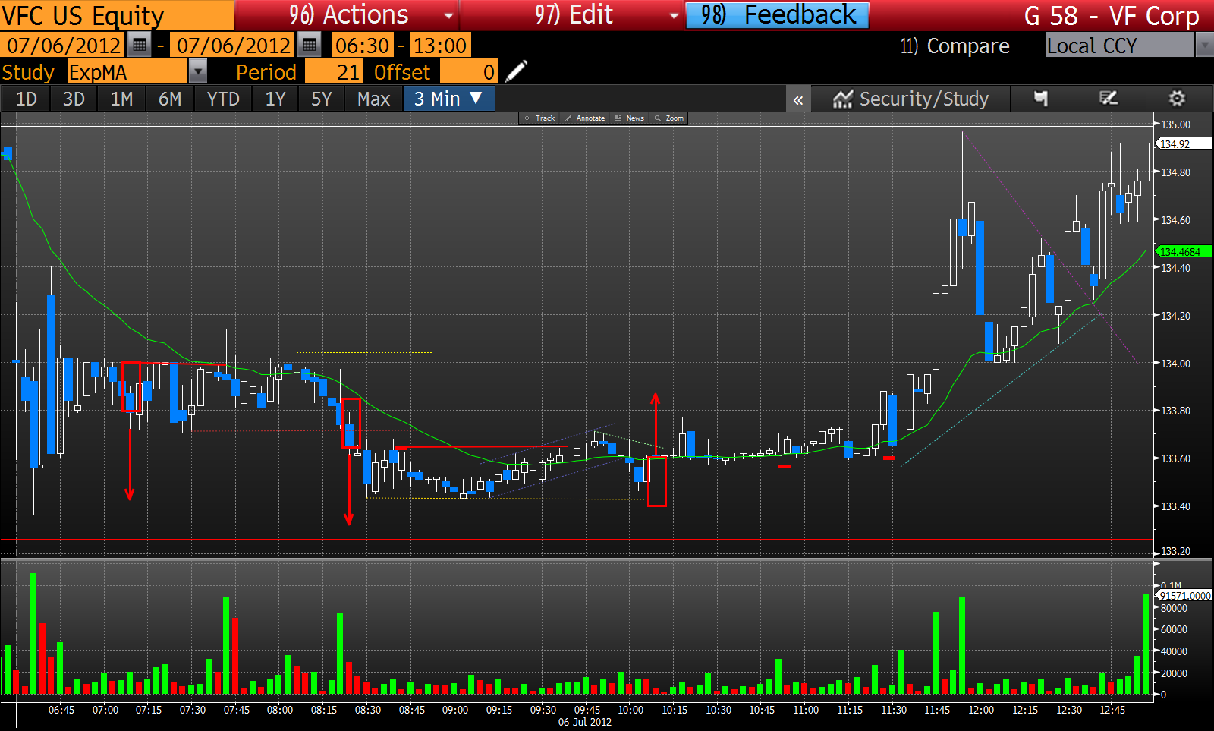Select the 6M range tab
1214x731 pixels.
[170, 99]
